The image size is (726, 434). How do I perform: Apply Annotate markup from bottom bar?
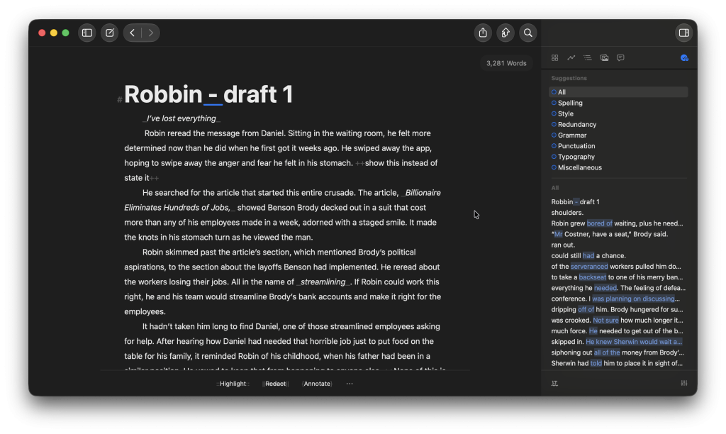coord(317,384)
